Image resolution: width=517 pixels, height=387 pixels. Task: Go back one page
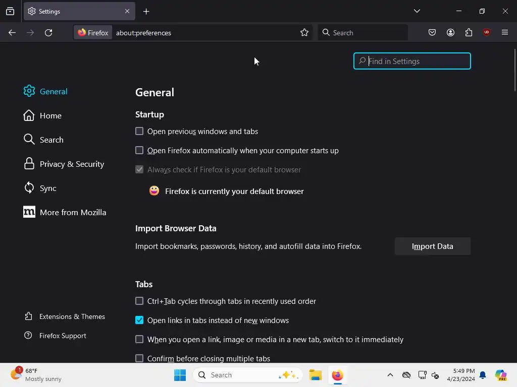[x=12, y=33]
